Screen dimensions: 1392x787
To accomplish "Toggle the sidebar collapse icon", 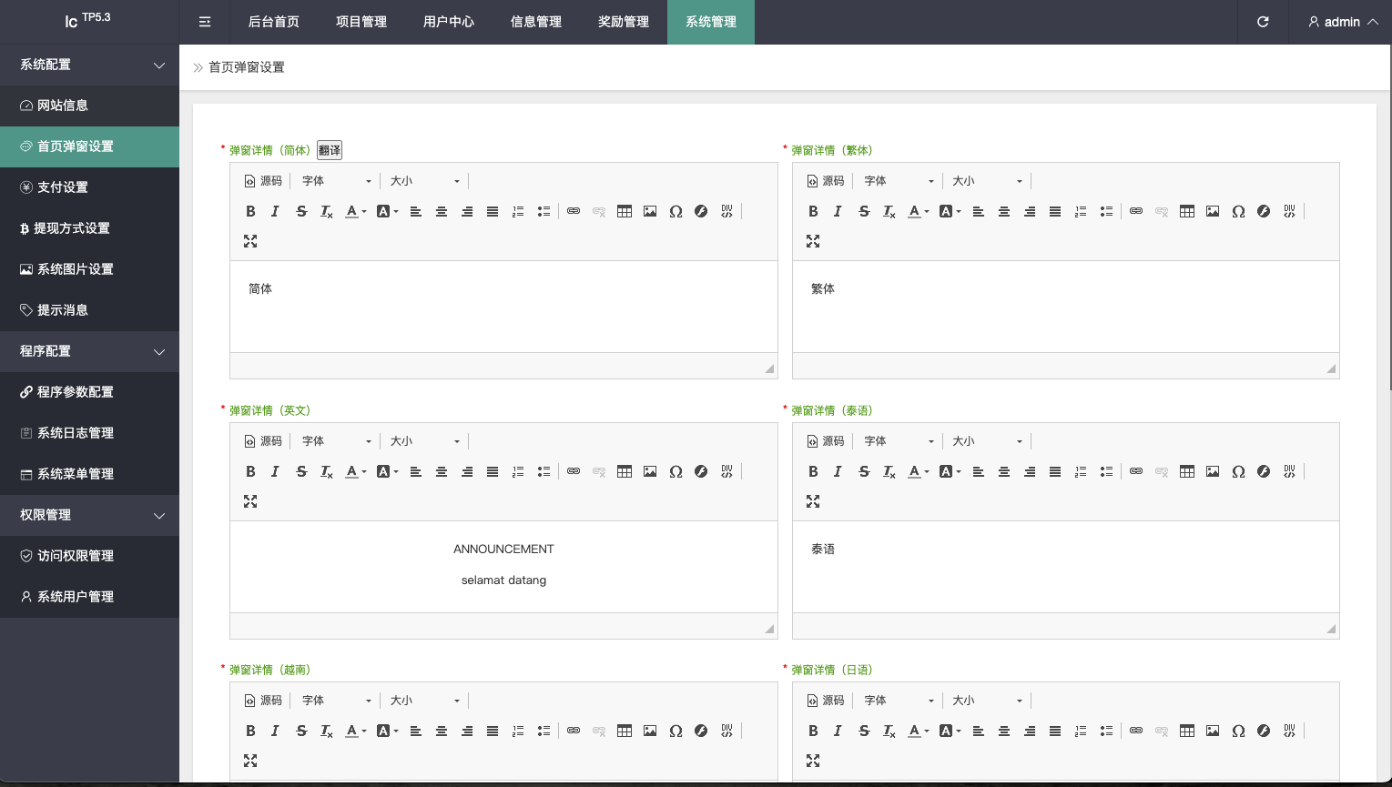I will (x=205, y=22).
